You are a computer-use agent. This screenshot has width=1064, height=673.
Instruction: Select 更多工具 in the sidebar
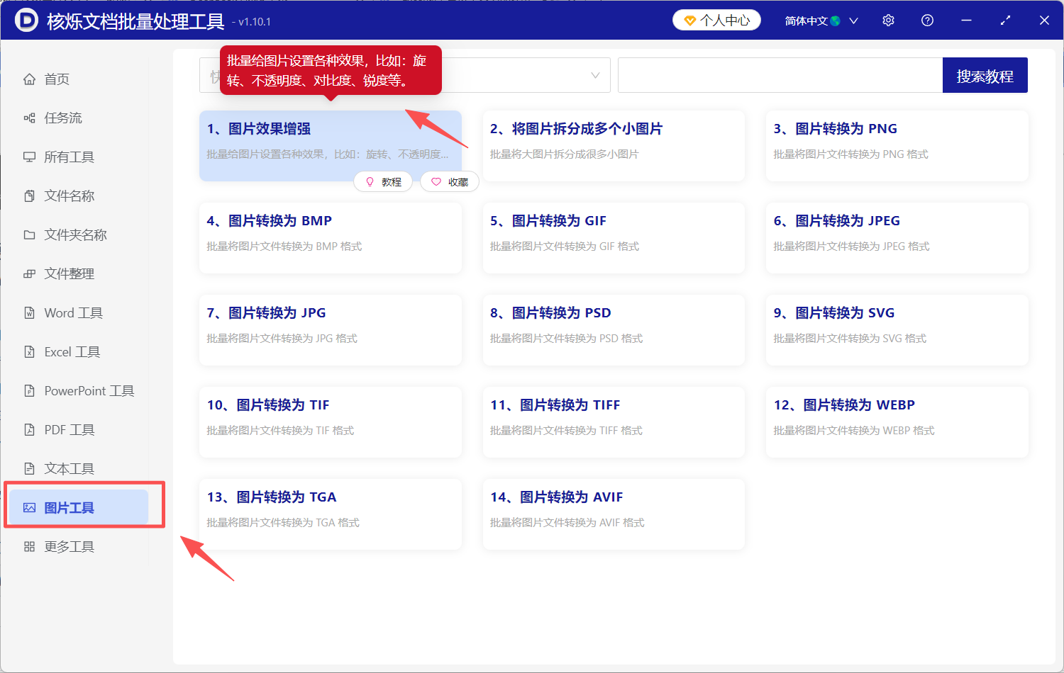coord(30,546)
